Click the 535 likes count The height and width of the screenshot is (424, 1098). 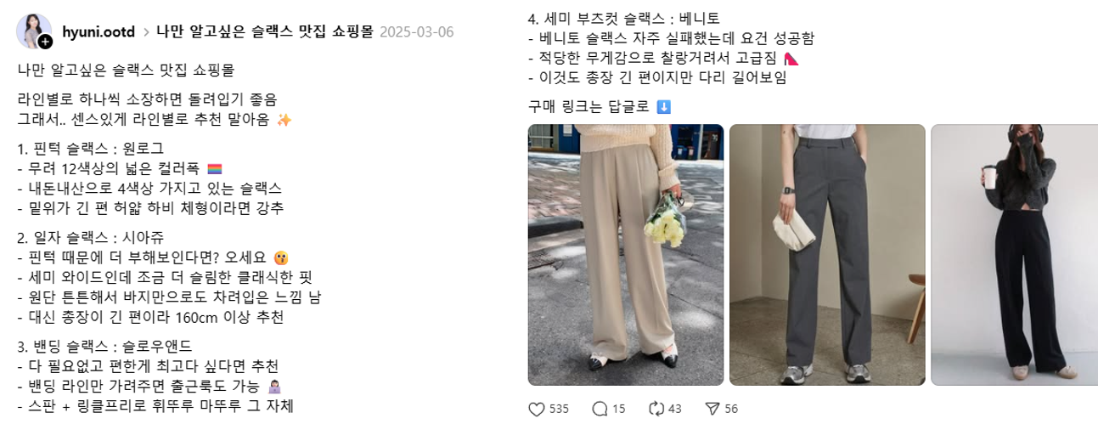tap(559, 410)
